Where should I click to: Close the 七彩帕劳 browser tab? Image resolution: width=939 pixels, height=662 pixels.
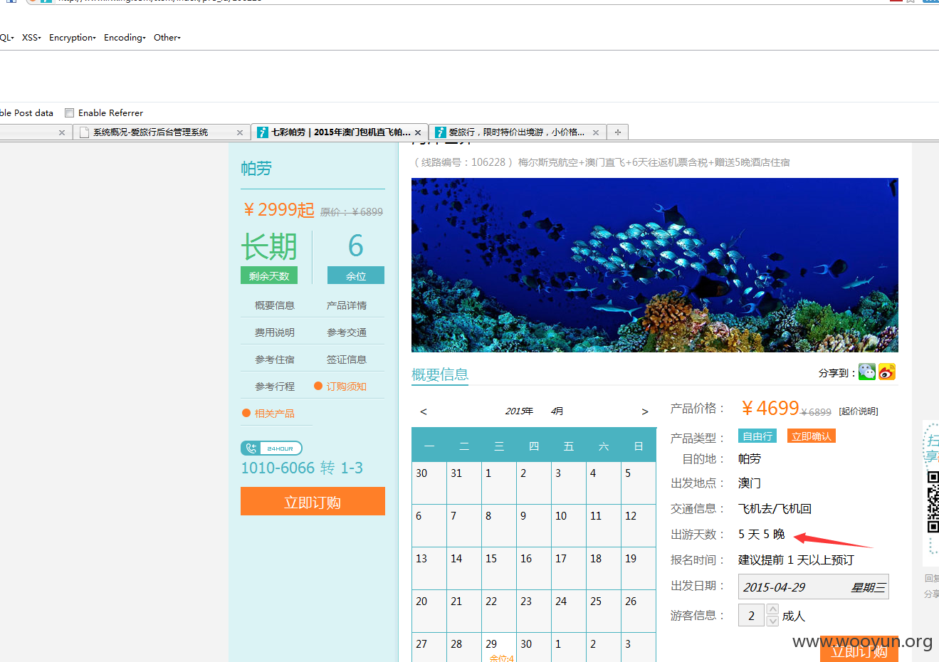(418, 132)
